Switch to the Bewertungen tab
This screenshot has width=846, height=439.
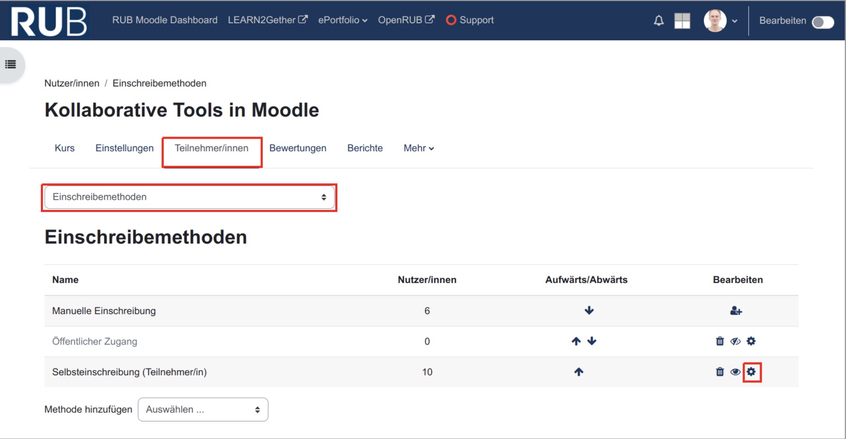298,148
